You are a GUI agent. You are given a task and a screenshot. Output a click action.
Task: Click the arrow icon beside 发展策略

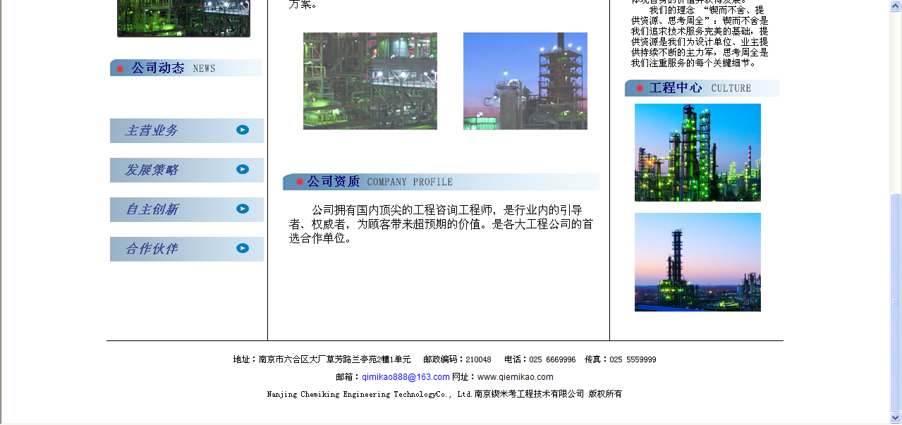[243, 169]
